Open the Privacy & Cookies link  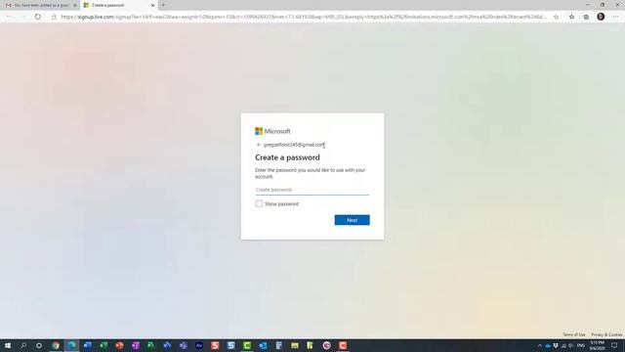click(x=606, y=334)
